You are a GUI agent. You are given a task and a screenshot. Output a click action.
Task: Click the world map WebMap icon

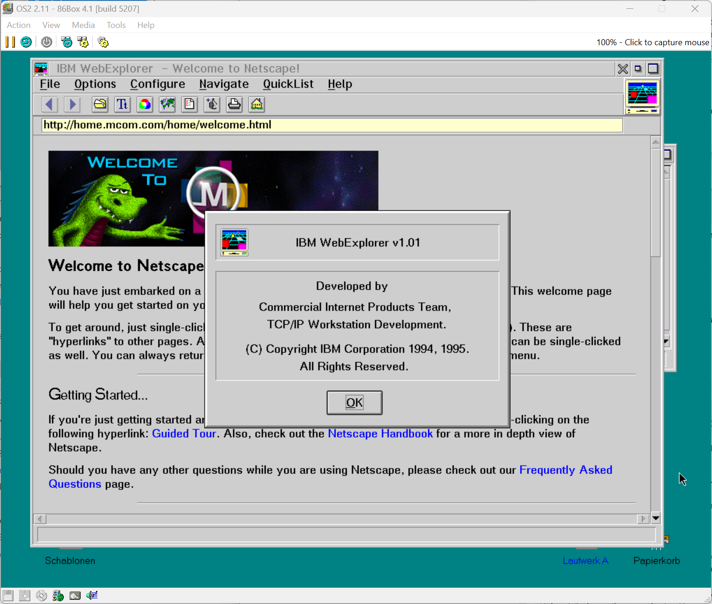[x=167, y=104]
